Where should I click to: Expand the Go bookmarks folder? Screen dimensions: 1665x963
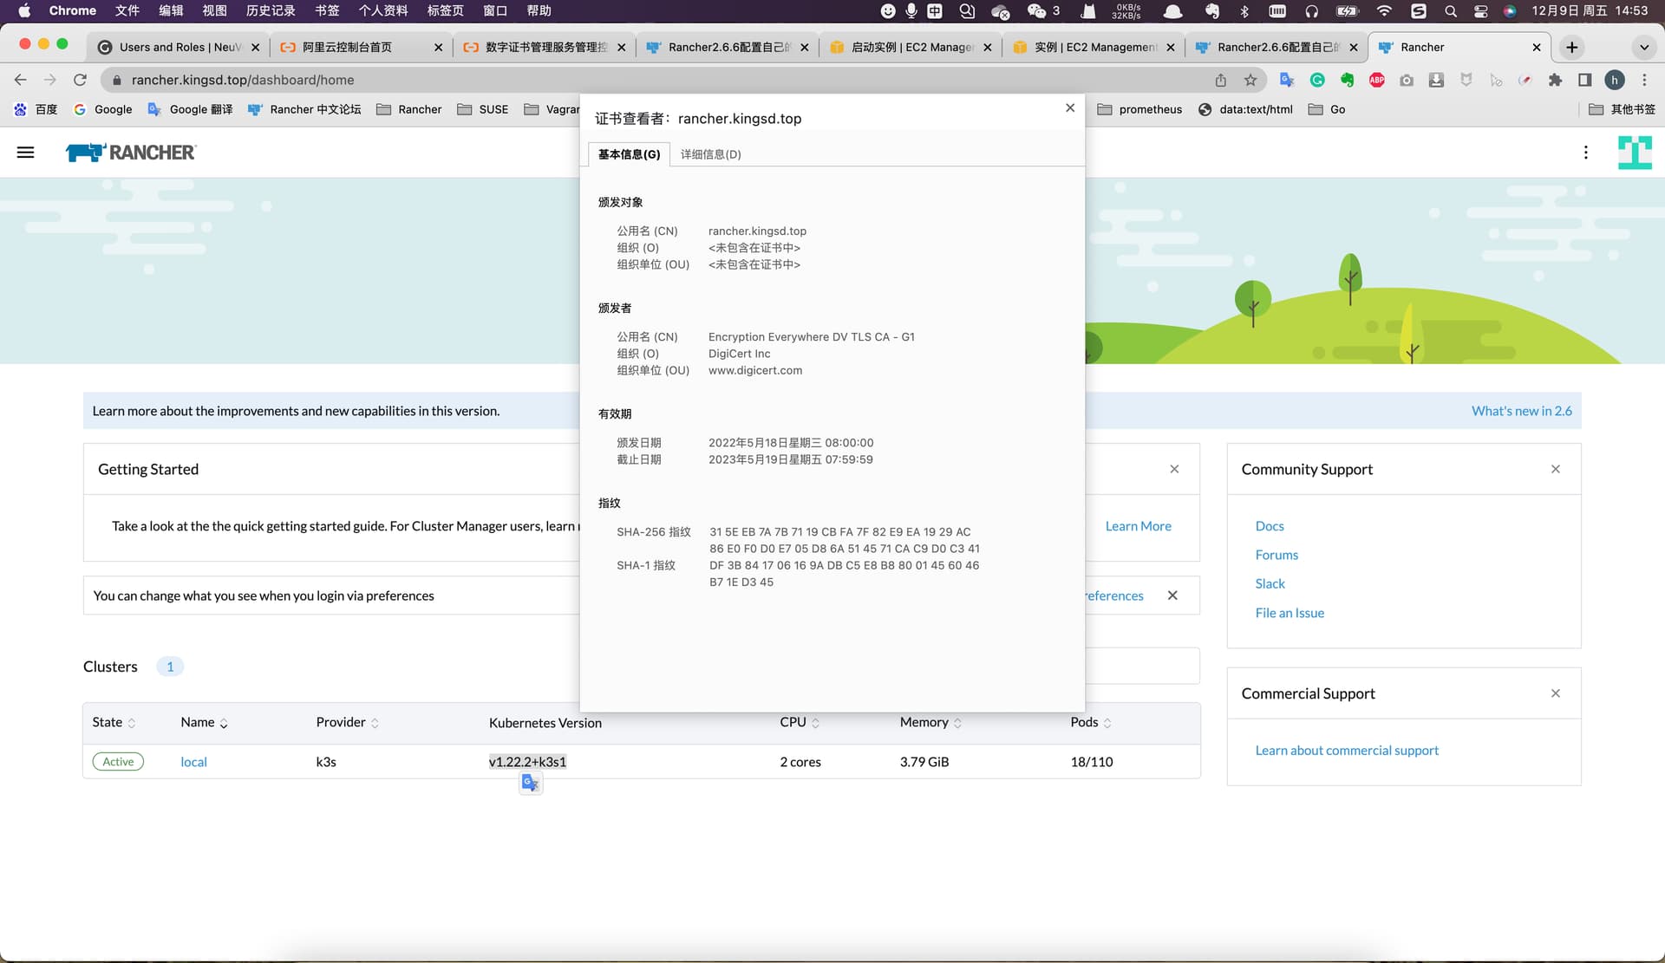1327,109
